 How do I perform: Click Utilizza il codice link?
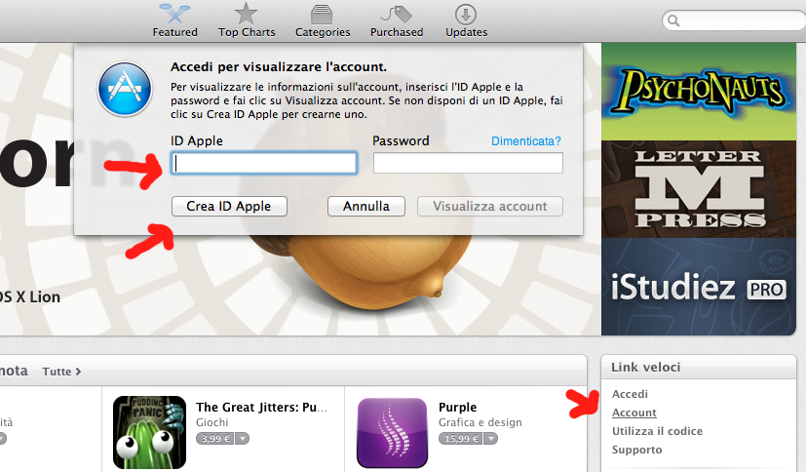coord(657,431)
